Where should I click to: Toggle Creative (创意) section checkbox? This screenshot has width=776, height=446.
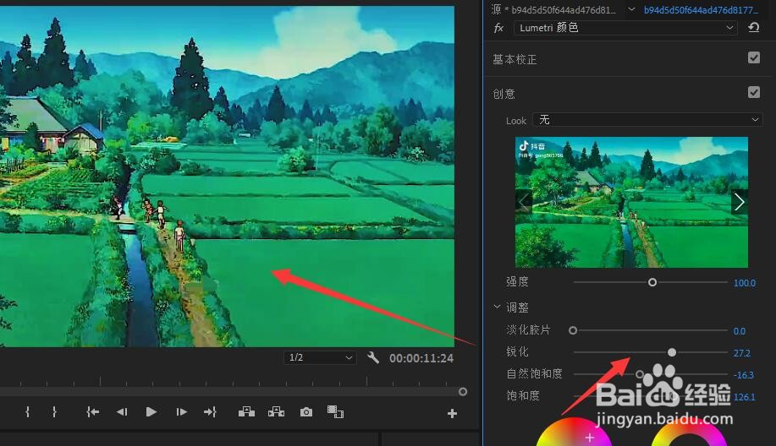pyautogui.click(x=754, y=92)
